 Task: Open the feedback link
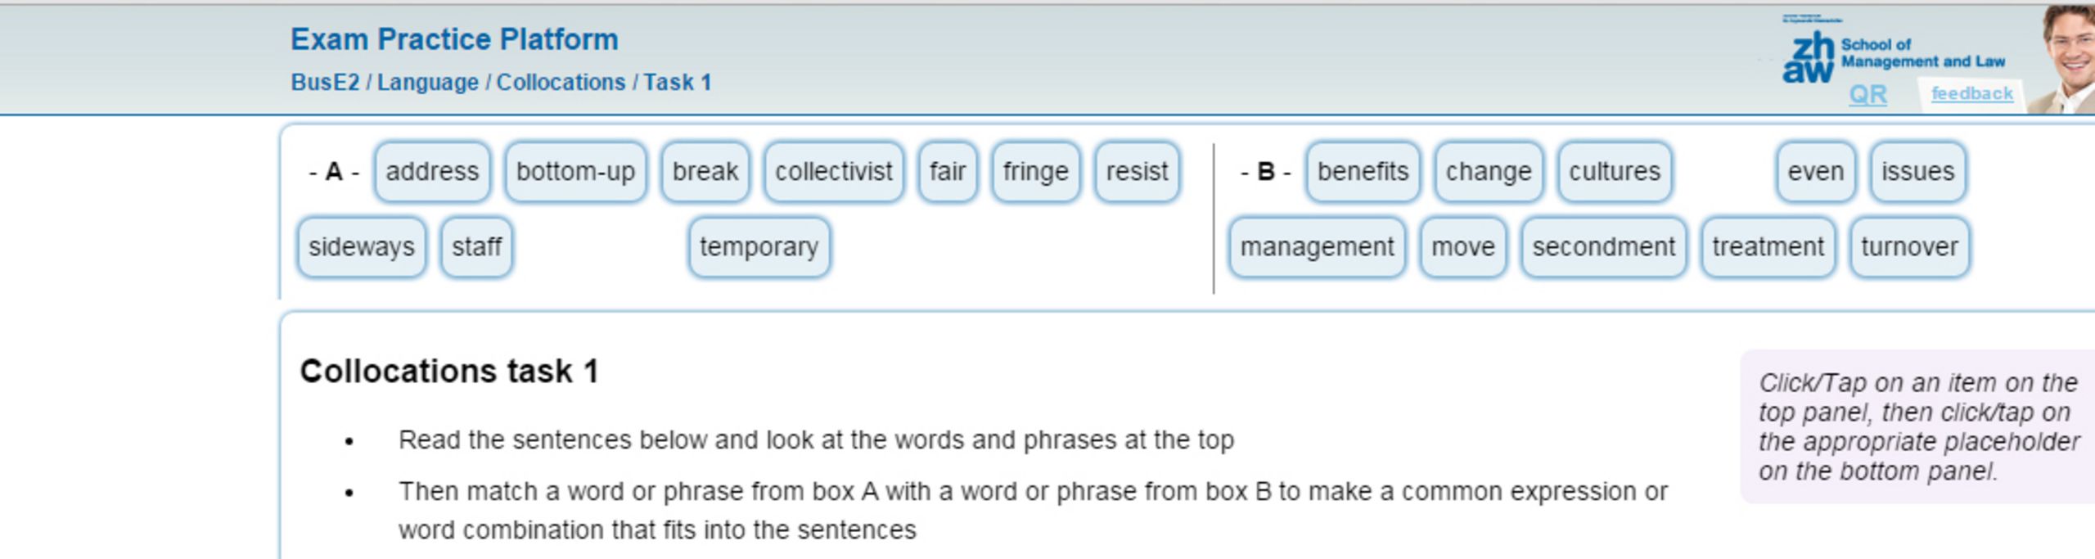(1971, 93)
